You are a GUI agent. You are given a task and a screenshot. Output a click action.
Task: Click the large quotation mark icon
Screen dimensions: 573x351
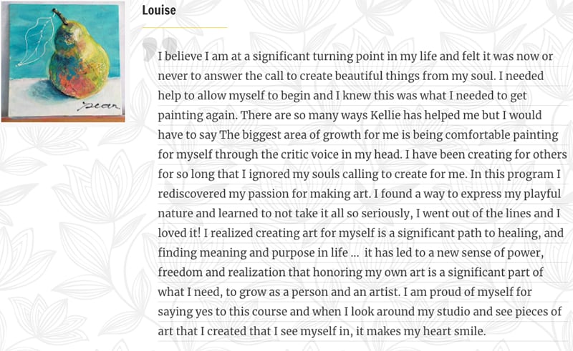160,49
